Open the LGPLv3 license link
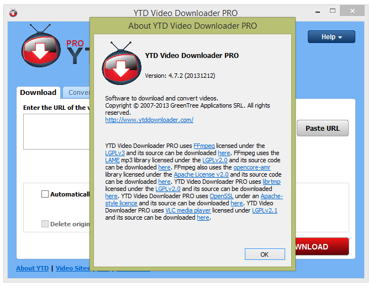Image resolution: width=373 pixels, height=287 pixels. click(115, 153)
